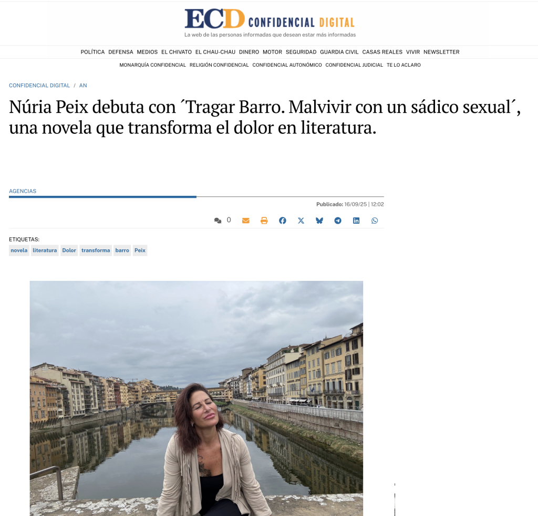538x516 pixels.
Task: Open the AGENCIAS author link
Action: click(23, 191)
